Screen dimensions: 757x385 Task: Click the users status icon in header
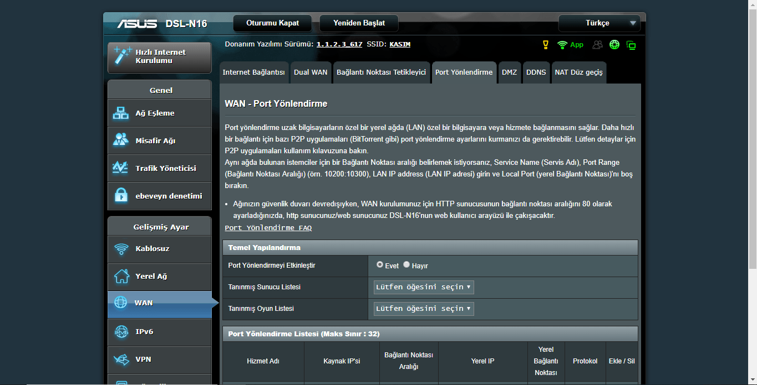pos(597,45)
